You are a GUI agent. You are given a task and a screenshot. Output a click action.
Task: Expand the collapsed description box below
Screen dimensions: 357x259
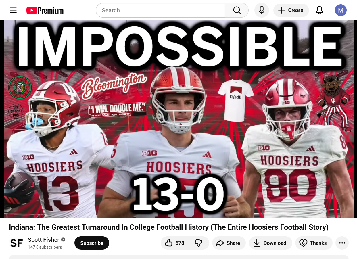click(179, 257)
